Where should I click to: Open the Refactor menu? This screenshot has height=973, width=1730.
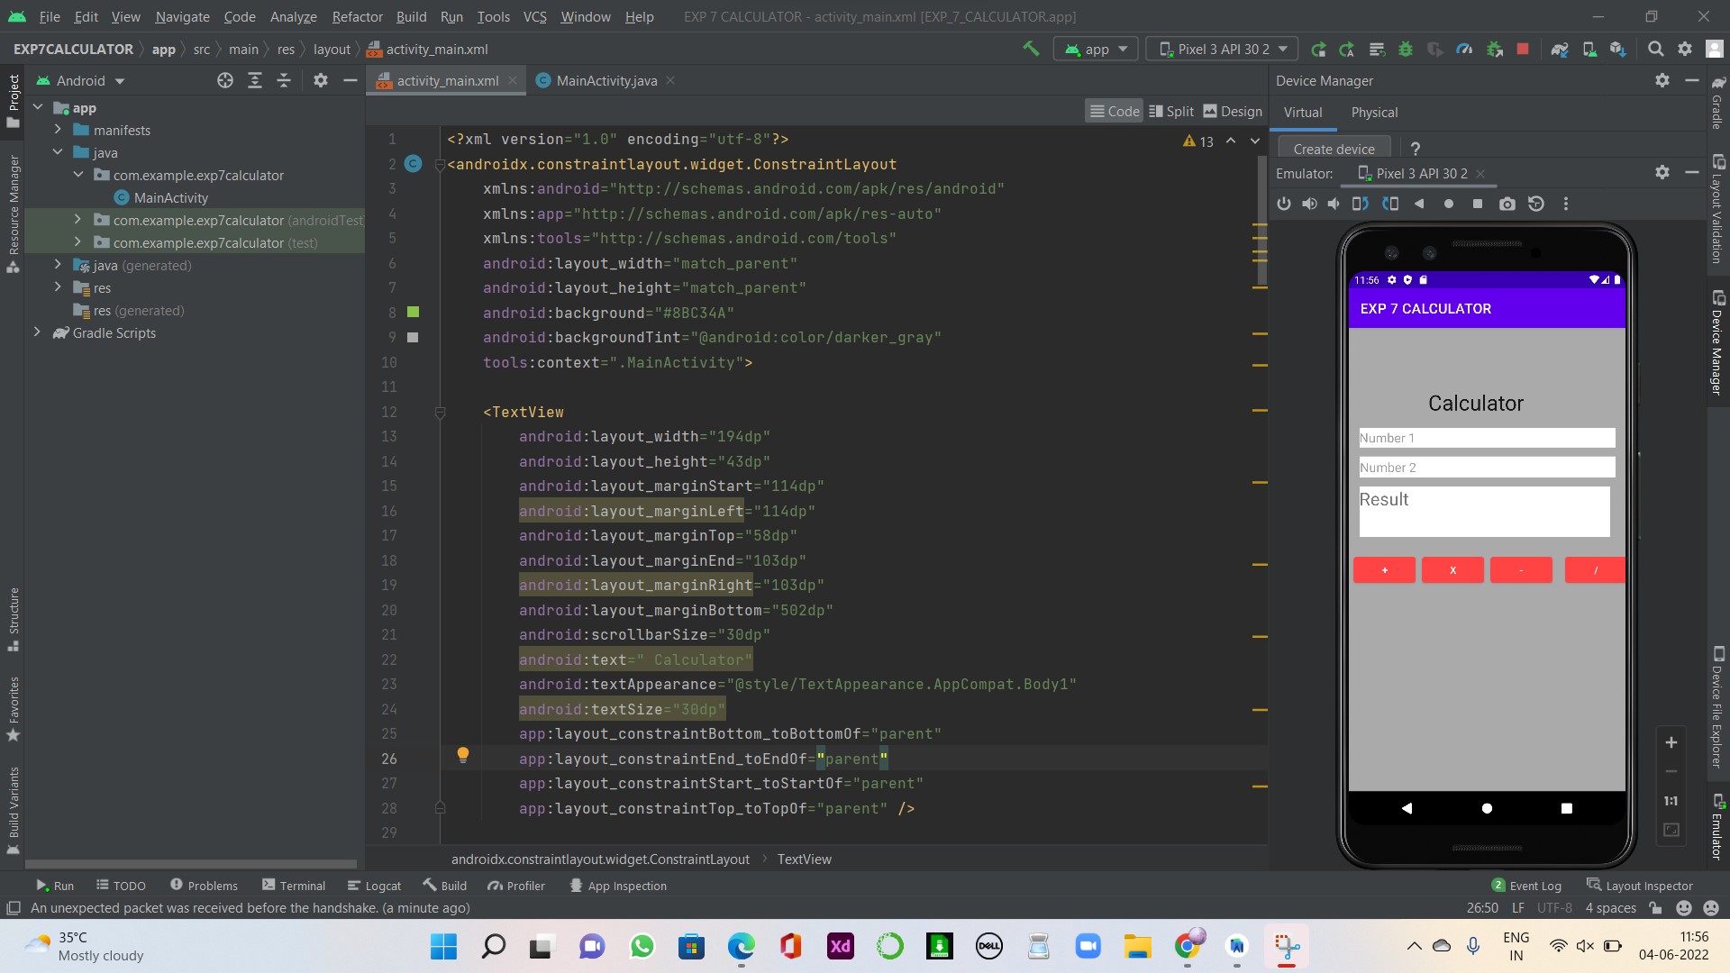pos(357,16)
